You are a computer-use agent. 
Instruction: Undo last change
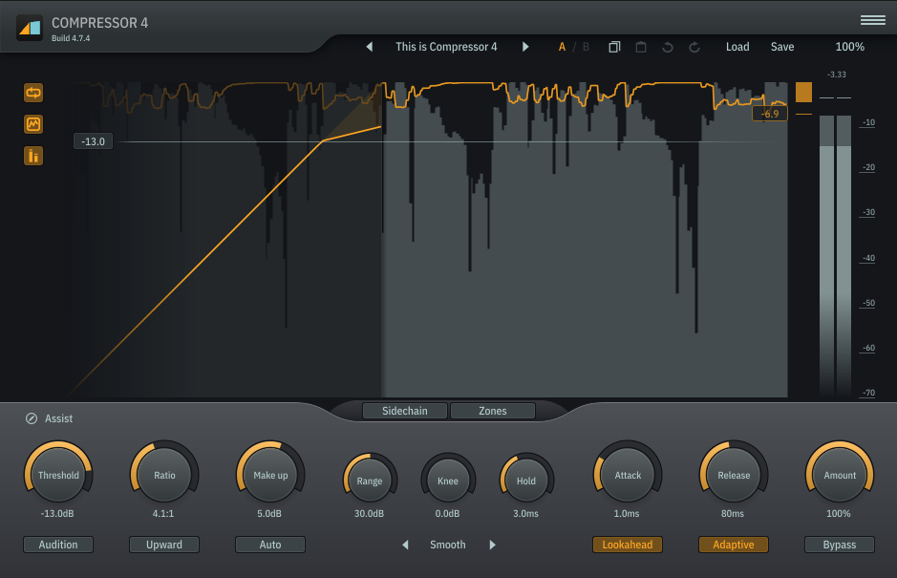click(x=667, y=47)
